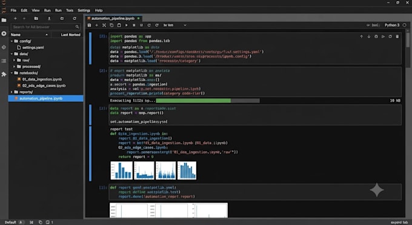Screen dimensions: 412x225
Task: Click the settings.yaml file icon
Action: tap(19, 47)
